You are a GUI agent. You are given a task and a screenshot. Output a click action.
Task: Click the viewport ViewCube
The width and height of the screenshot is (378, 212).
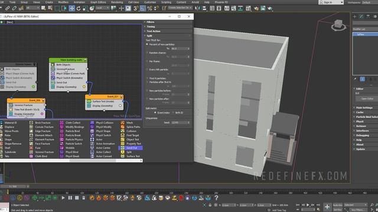point(338,25)
